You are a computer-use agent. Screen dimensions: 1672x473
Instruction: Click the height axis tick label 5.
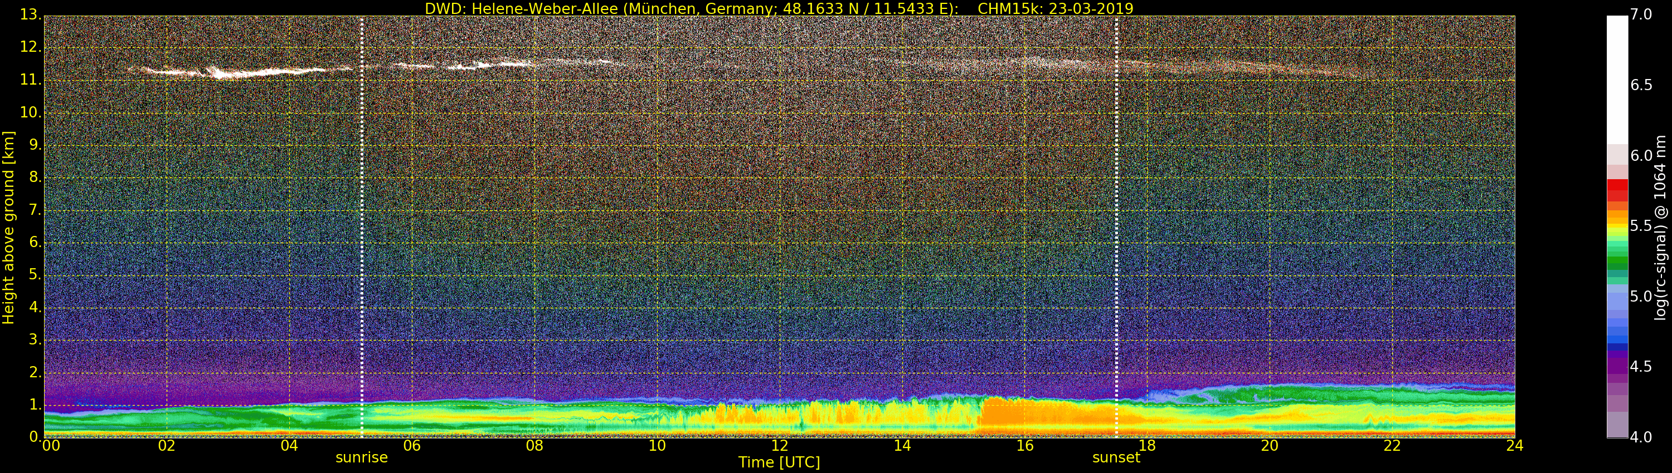35,275
